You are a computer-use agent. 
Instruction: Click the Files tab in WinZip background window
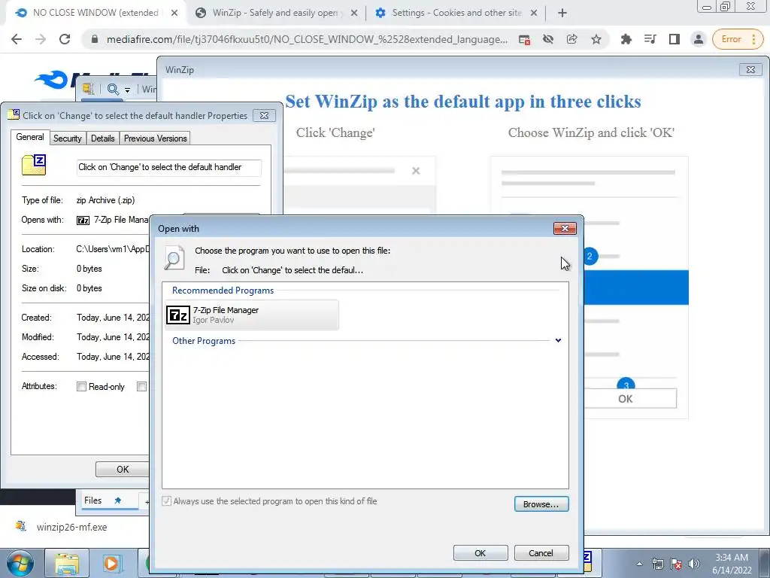coord(92,500)
